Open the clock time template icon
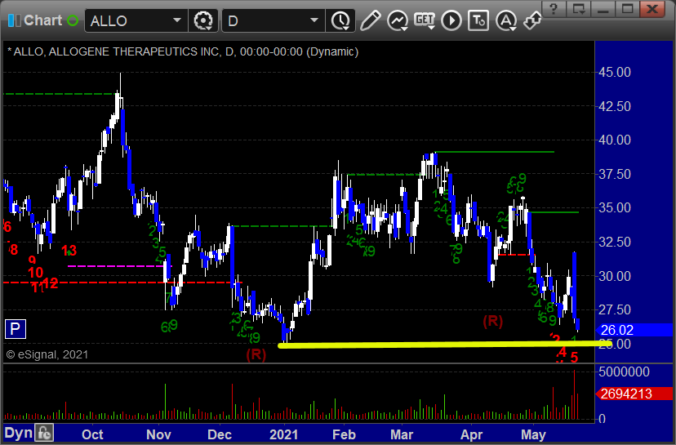This screenshot has width=676, height=445. pyautogui.click(x=341, y=20)
